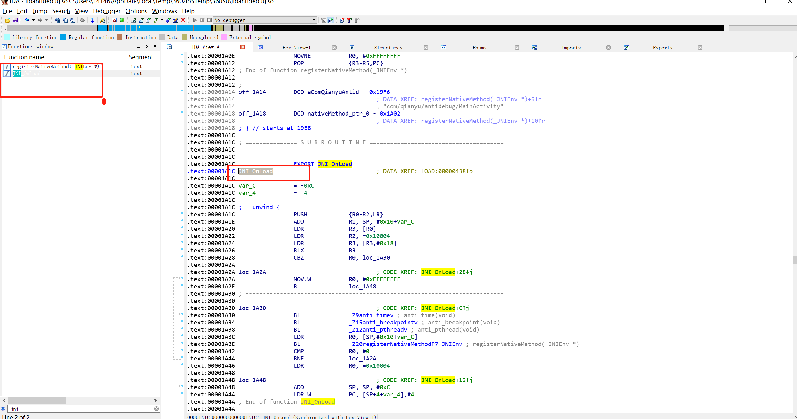797x419 pixels.
Task: Open the File menu
Action: click(x=7, y=11)
